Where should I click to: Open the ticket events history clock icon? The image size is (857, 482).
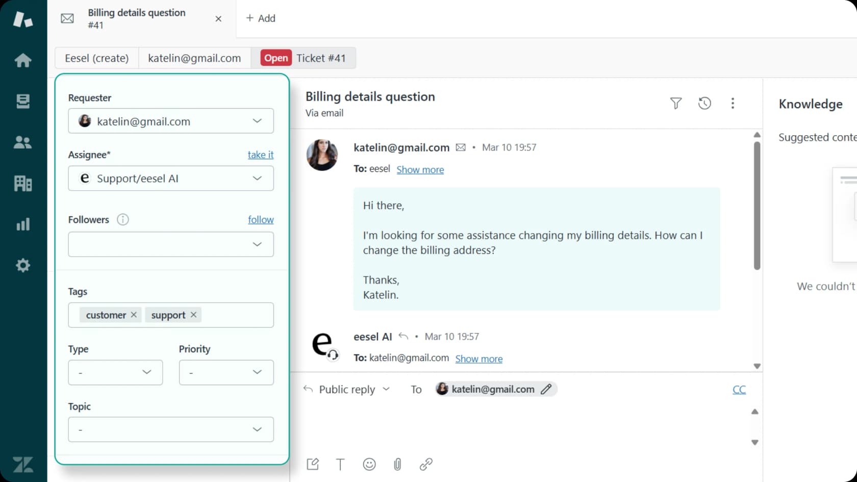pyautogui.click(x=704, y=104)
